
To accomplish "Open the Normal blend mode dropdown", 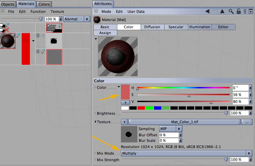I will pyautogui.click(x=77, y=19).
